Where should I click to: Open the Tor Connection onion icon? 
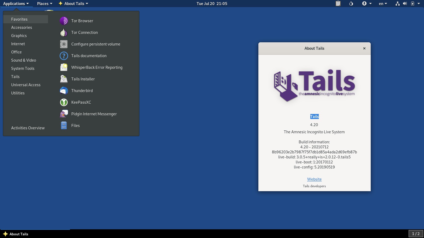[64, 32]
